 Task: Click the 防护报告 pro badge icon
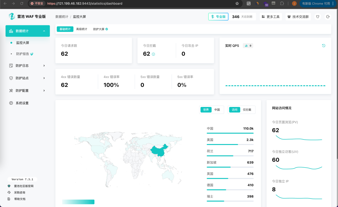[32, 54]
